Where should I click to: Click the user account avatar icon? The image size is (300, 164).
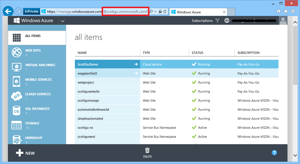click(x=283, y=20)
